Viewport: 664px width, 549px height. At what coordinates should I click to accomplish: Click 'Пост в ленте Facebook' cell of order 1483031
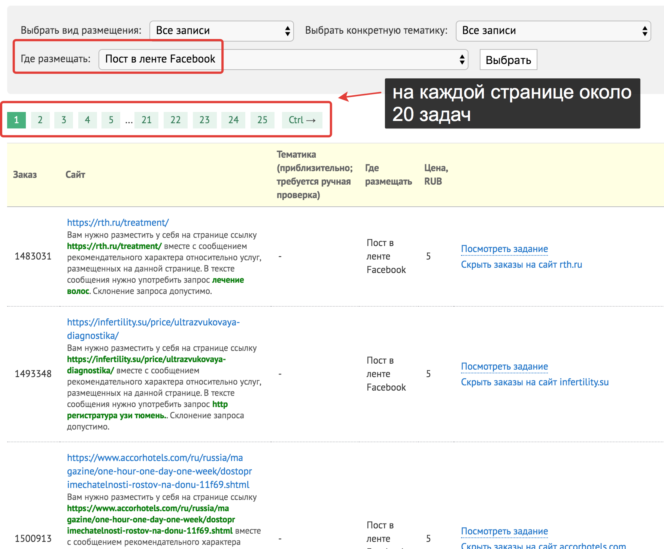386,257
